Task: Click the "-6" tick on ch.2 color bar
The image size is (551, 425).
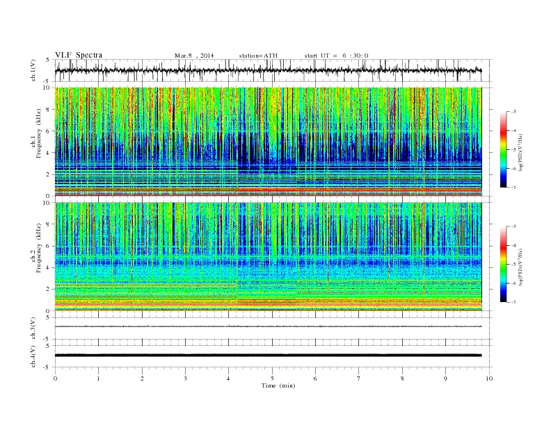Action: [x=513, y=283]
